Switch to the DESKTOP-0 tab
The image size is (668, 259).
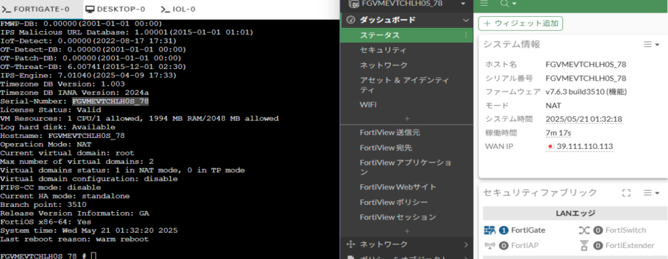pyautogui.click(x=115, y=9)
